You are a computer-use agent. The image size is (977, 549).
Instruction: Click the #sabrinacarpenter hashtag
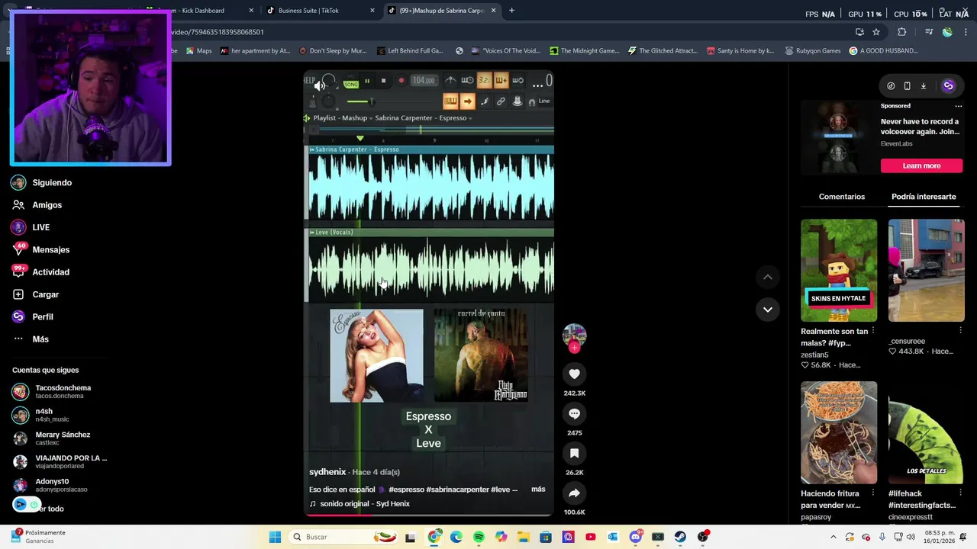[x=457, y=490]
